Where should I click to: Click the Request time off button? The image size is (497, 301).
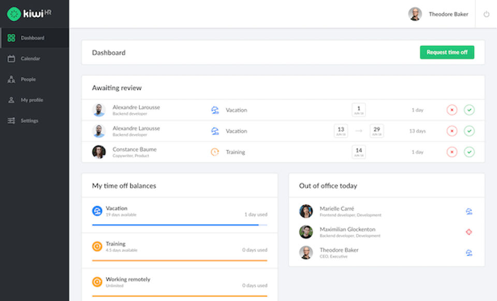(x=447, y=52)
